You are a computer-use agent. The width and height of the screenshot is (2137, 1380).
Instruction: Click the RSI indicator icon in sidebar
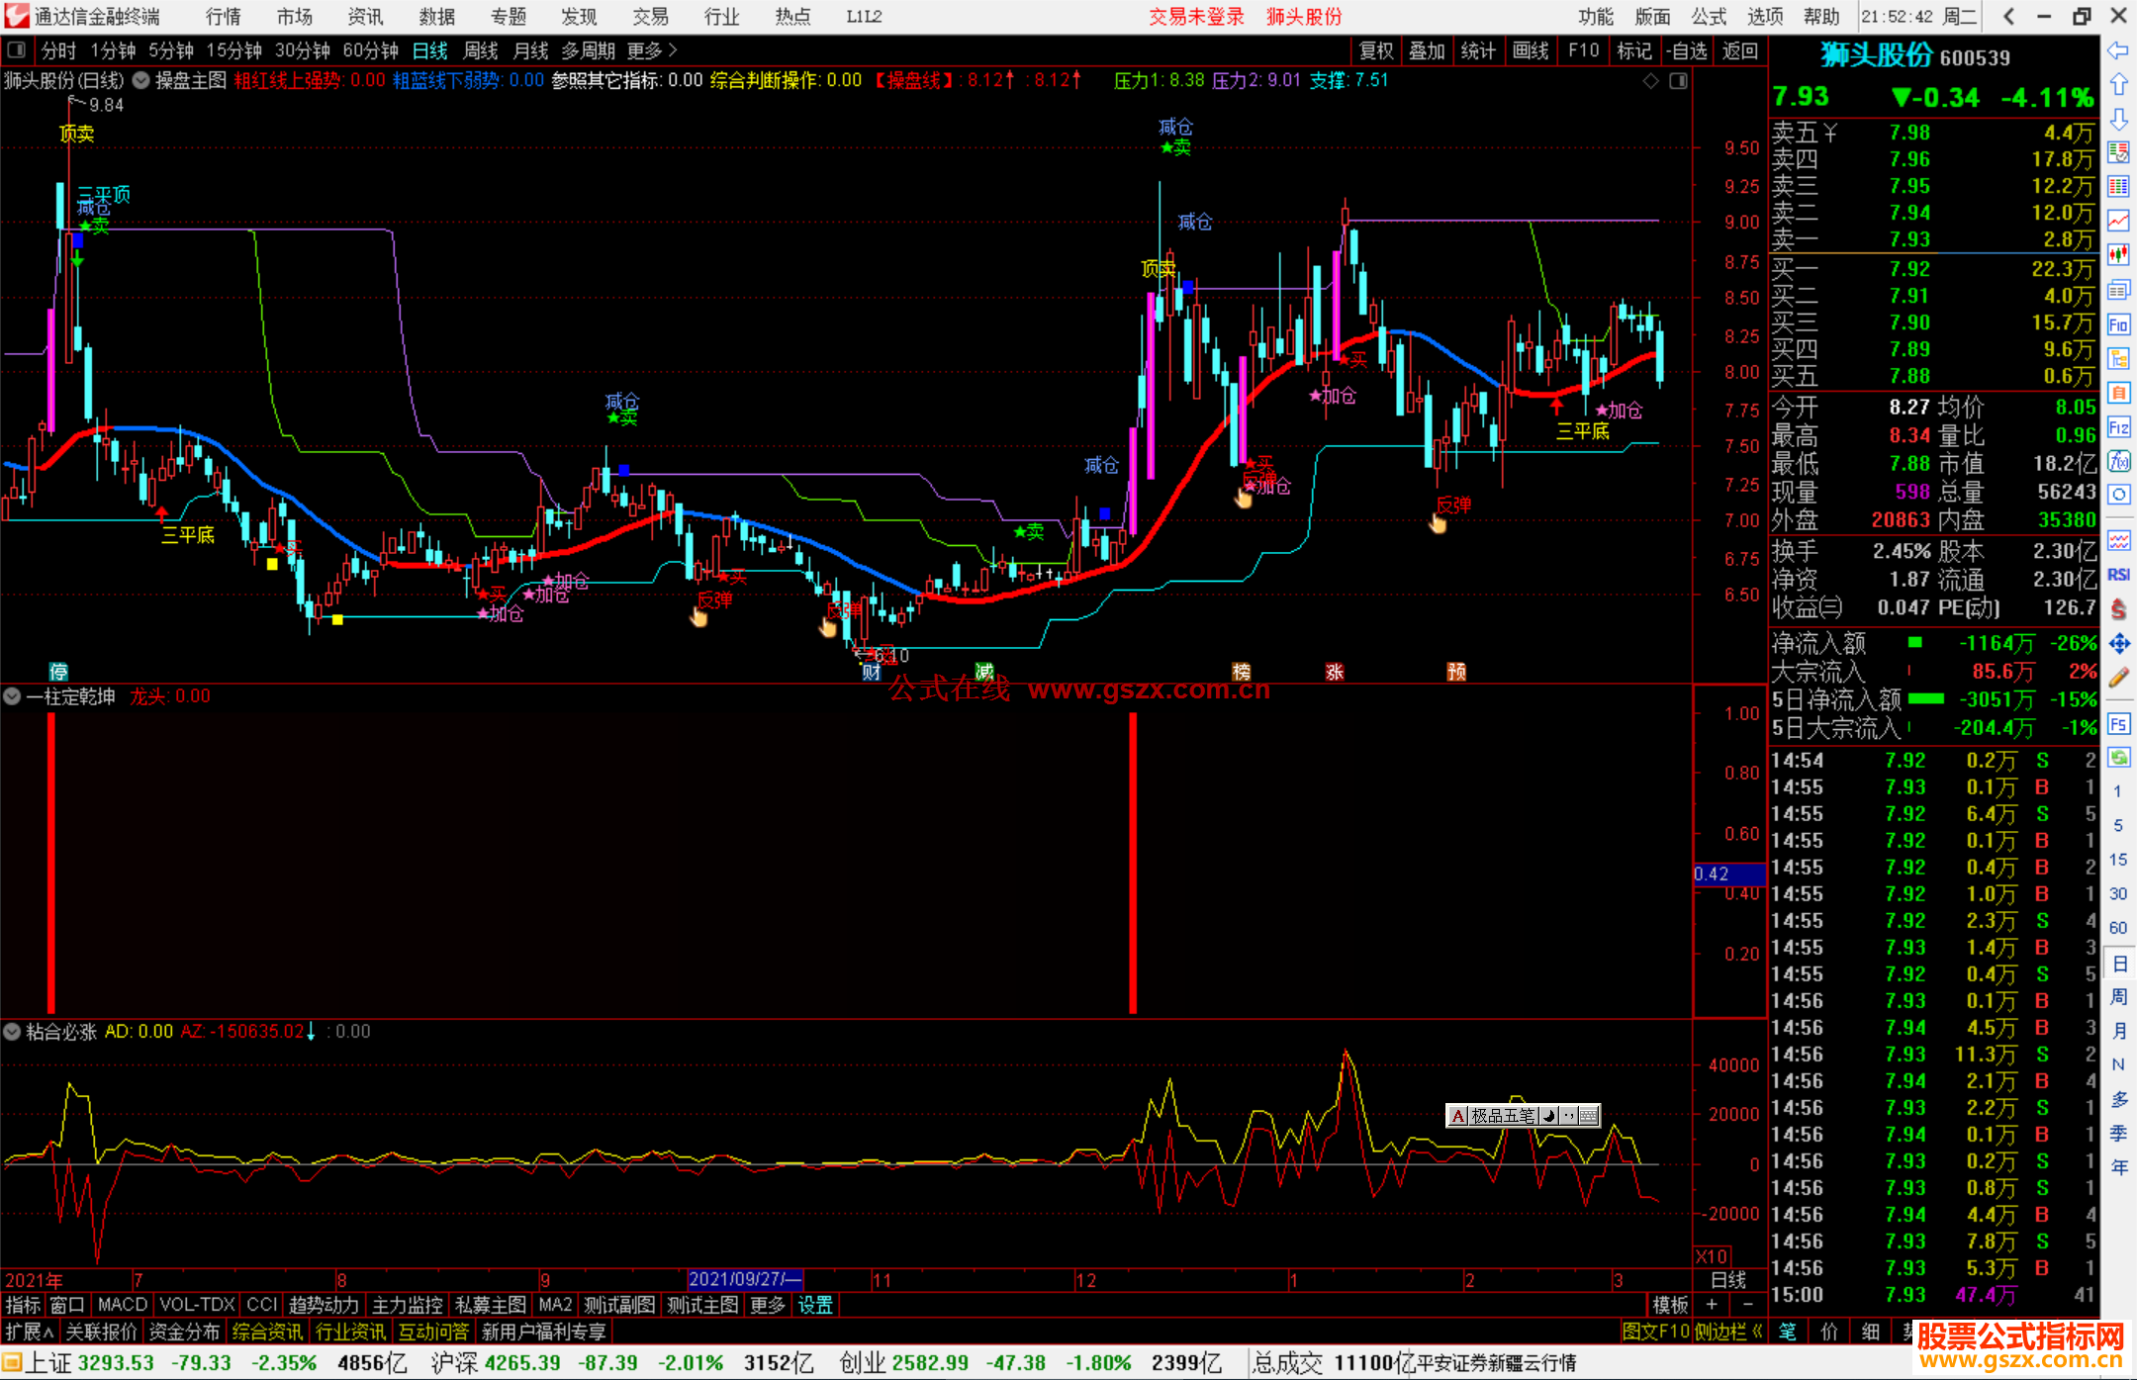2118,575
